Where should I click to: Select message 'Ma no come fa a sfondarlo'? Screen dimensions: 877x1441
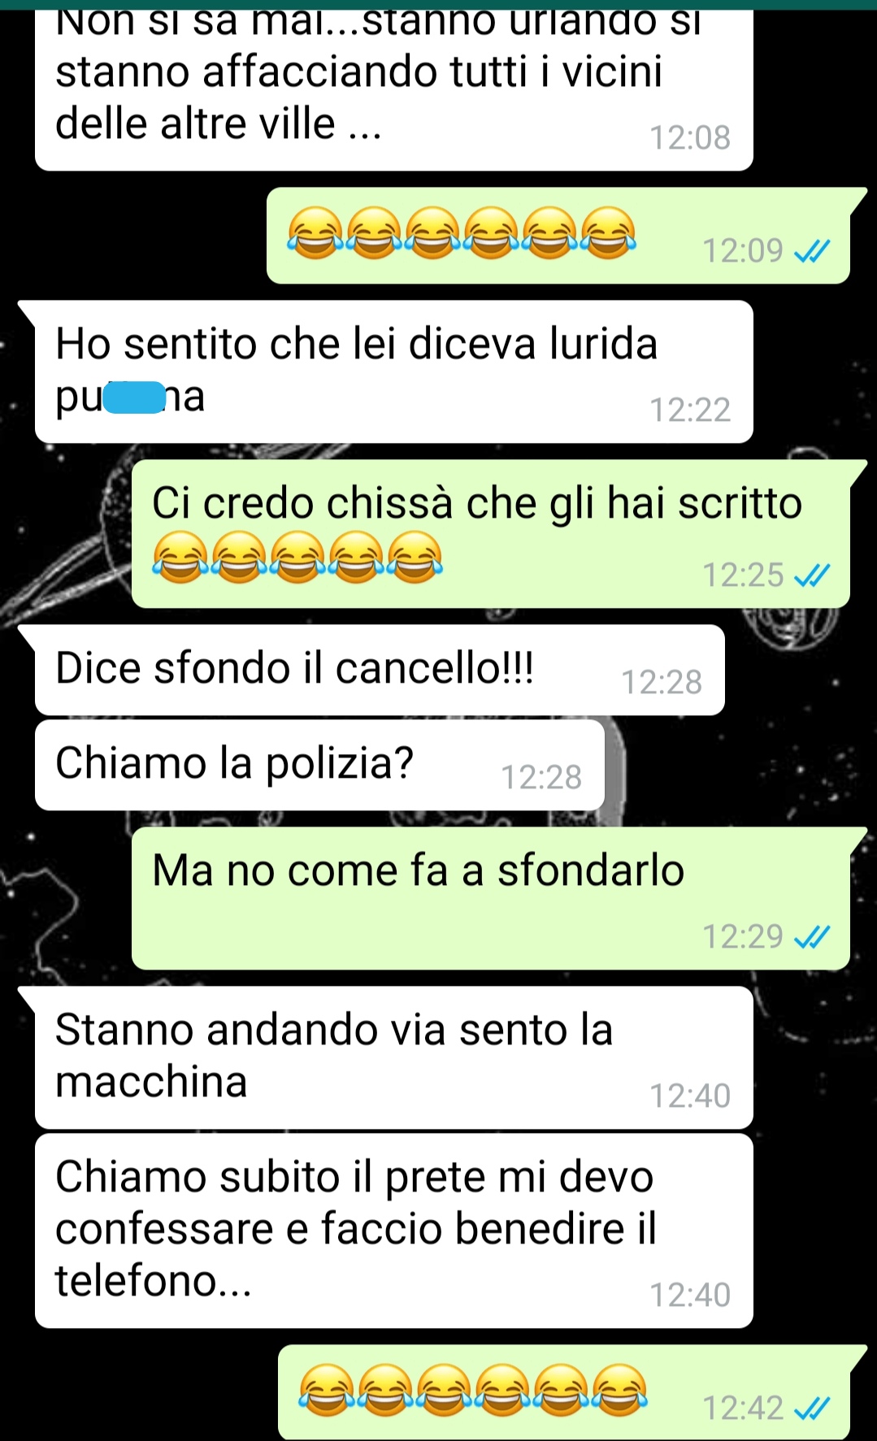[491, 898]
